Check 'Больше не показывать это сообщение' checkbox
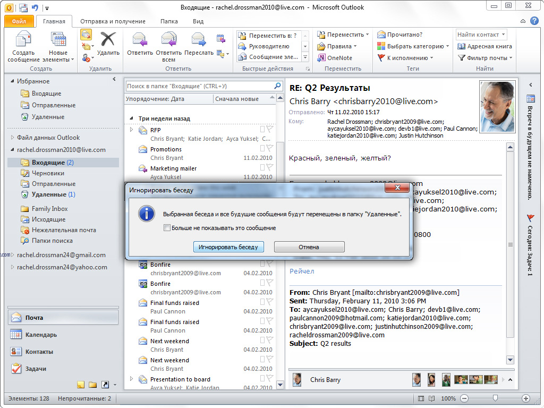Screen dimensions: 544x408 tap(167, 228)
